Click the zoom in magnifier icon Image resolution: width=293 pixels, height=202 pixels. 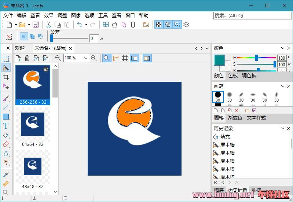point(94,58)
